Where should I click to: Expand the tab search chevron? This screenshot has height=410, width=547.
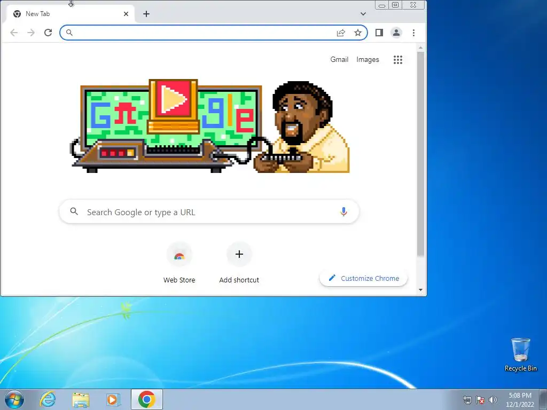363,14
